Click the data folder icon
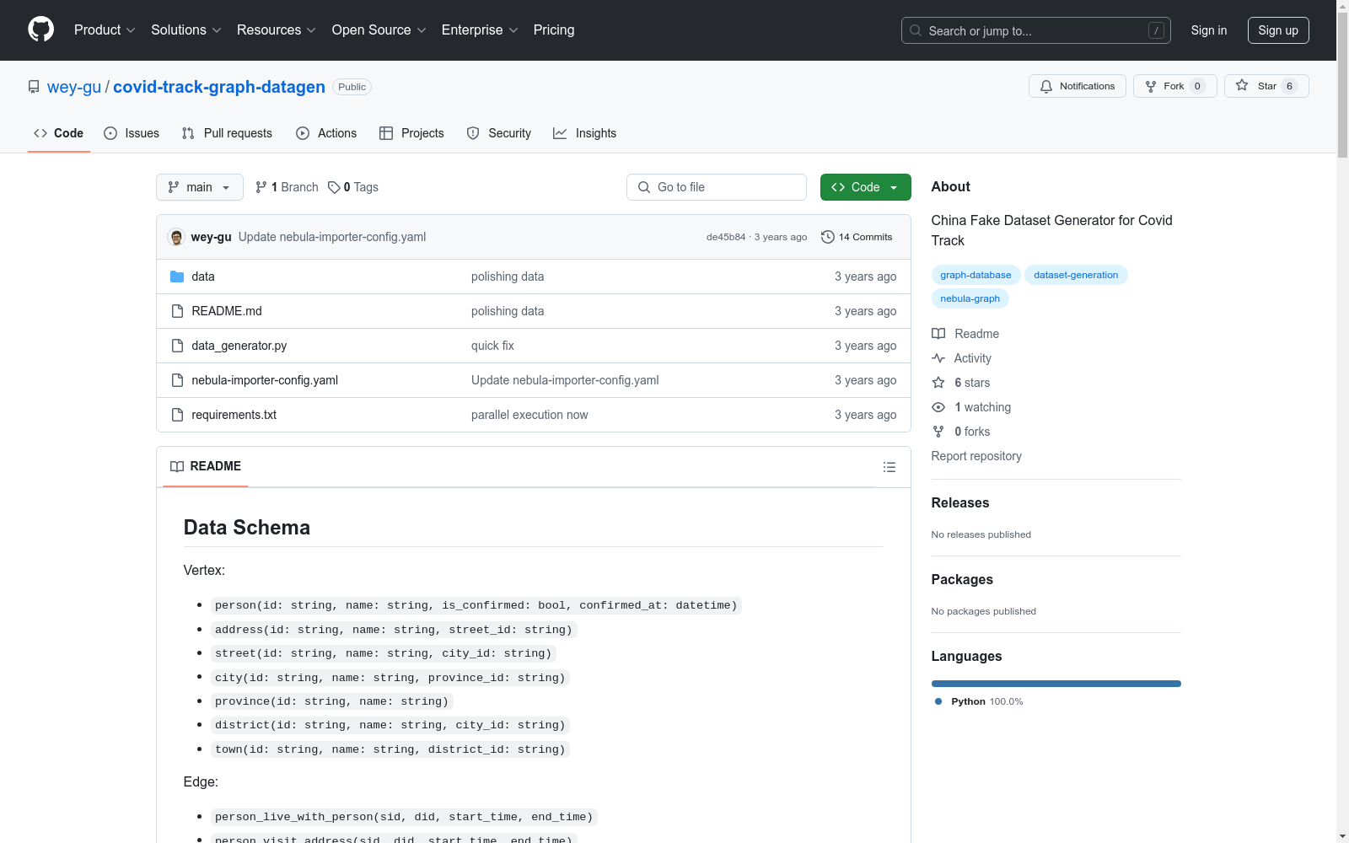Image resolution: width=1349 pixels, height=843 pixels. [177, 277]
